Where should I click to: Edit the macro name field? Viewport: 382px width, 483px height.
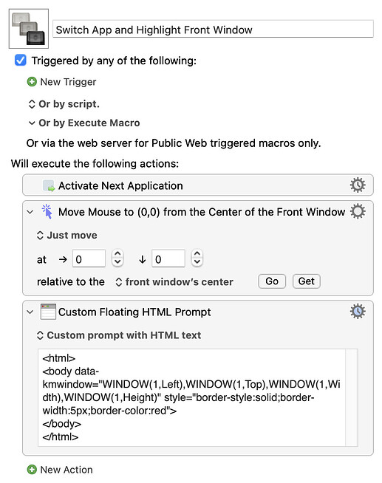tap(214, 30)
